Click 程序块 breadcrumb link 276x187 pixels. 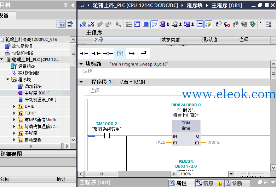click(x=195, y=5)
